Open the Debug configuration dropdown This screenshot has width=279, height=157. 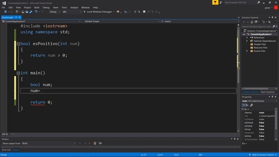(55, 12)
